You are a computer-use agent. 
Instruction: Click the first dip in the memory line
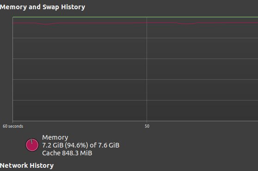click(47, 24)
